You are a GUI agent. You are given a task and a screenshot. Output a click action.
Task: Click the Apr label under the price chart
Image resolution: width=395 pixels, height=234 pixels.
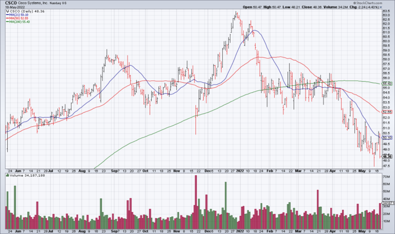click(x=333, y=171)
